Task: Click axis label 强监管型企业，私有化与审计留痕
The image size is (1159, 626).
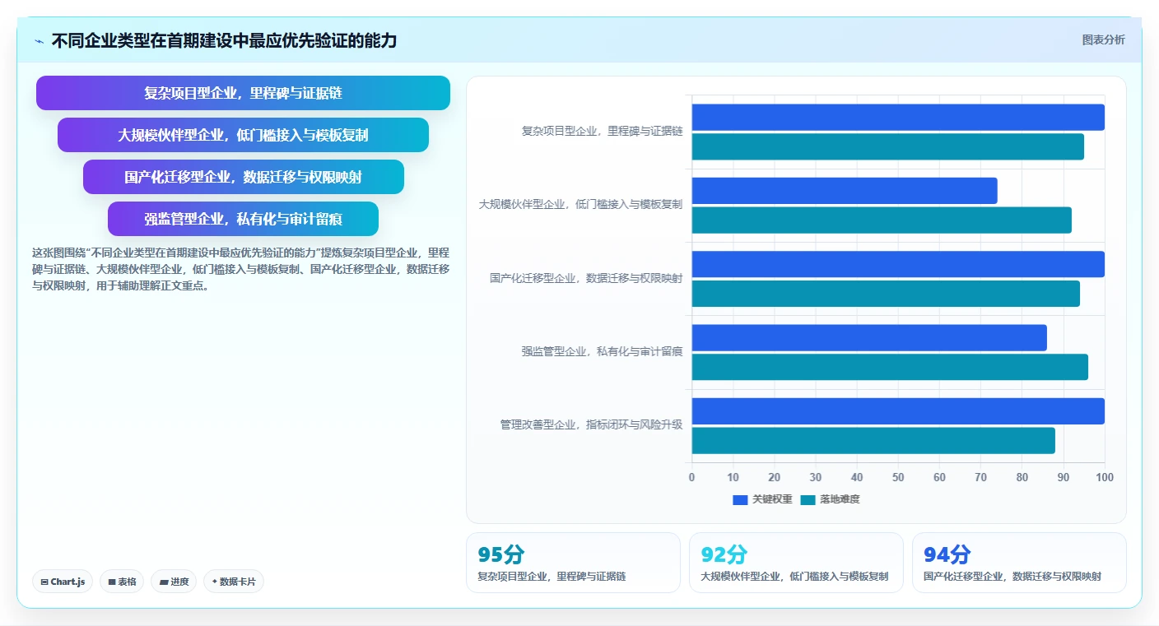Action: pyautogui.click(x=602, y=351)
